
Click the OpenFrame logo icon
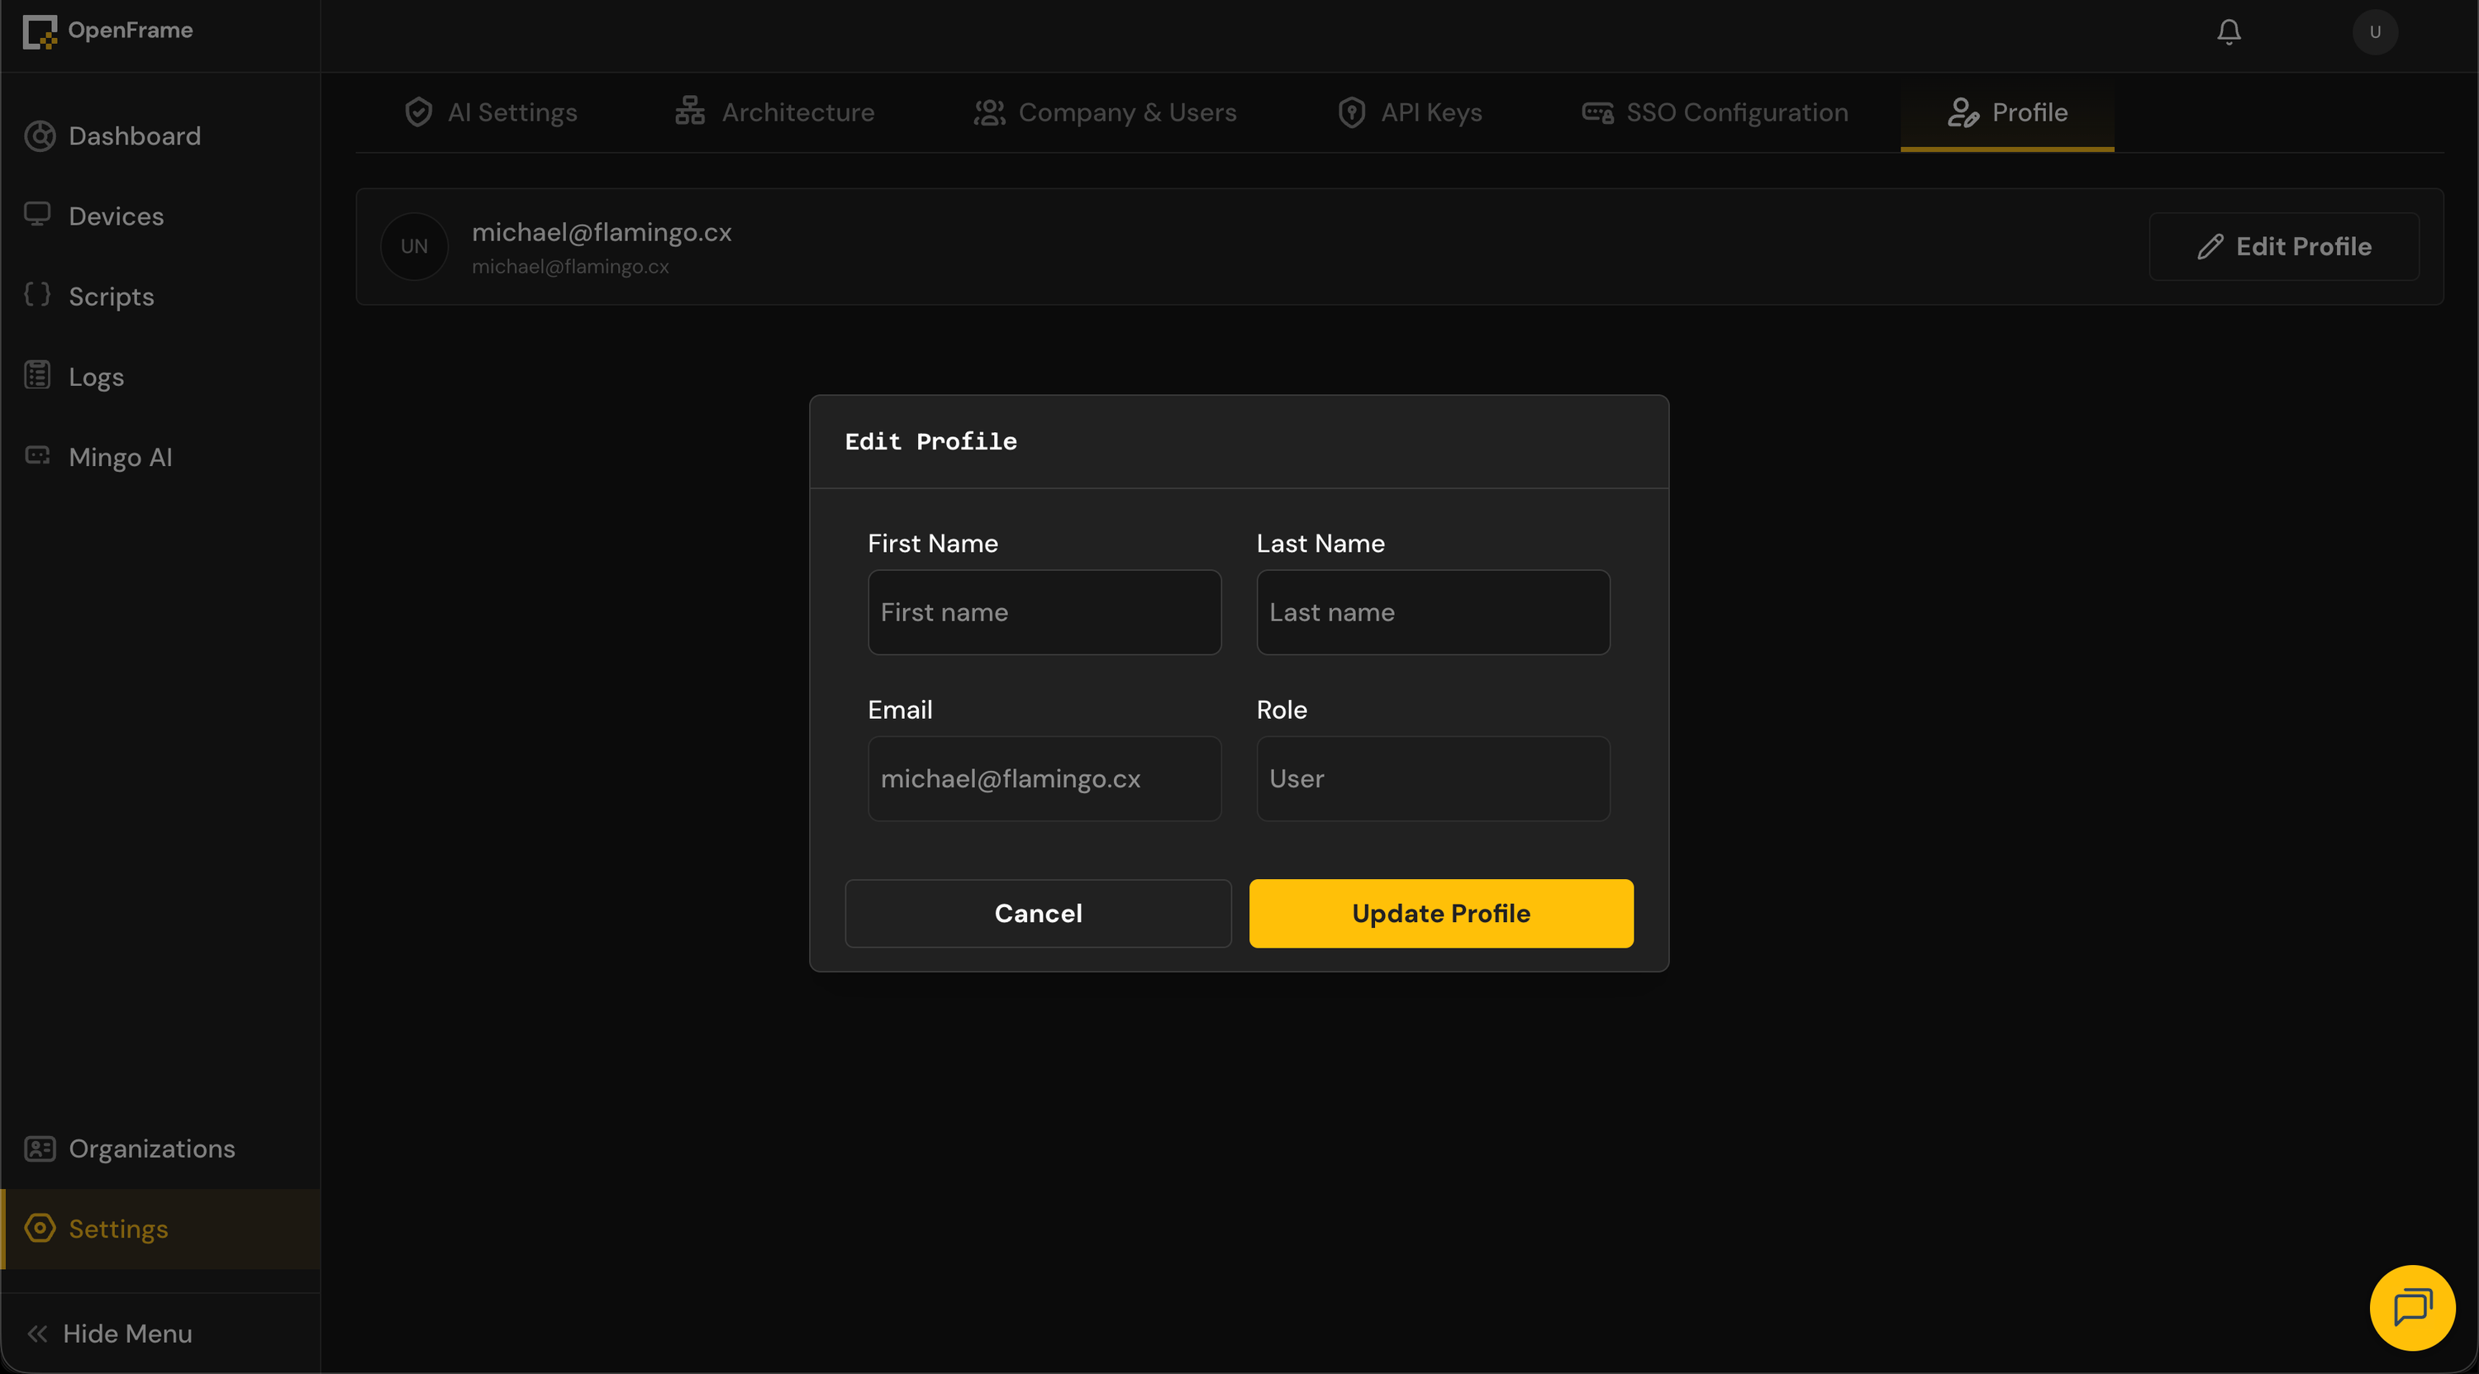point(40,31)
